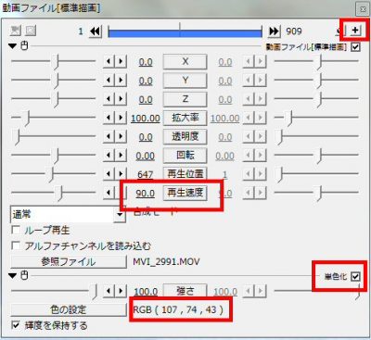Click the Y movement button
The image size is (371, 340).
tap(185, 81)
